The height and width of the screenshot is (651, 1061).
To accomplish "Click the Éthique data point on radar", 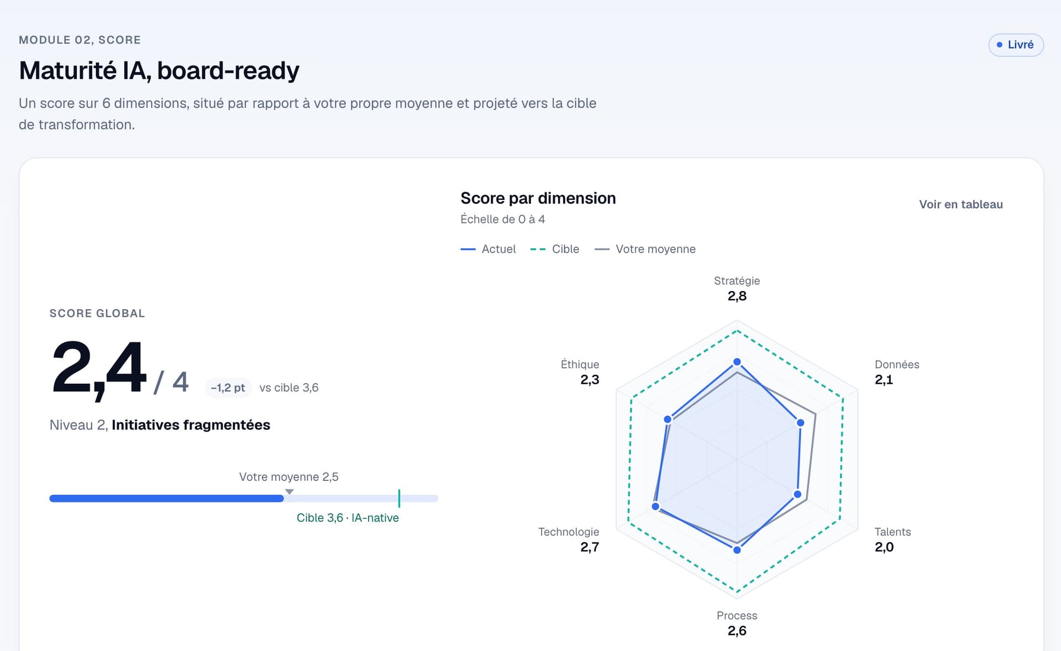I will [668, 420].
